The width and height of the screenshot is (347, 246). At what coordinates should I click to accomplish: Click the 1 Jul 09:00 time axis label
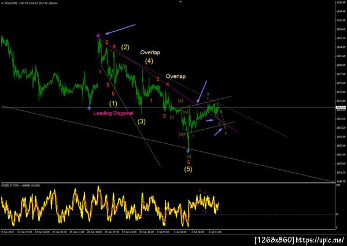[163, 232]
